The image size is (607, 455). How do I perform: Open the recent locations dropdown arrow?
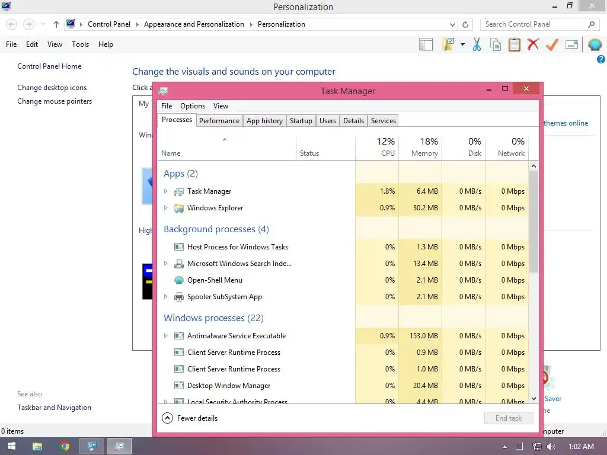(x=43, y=24)
